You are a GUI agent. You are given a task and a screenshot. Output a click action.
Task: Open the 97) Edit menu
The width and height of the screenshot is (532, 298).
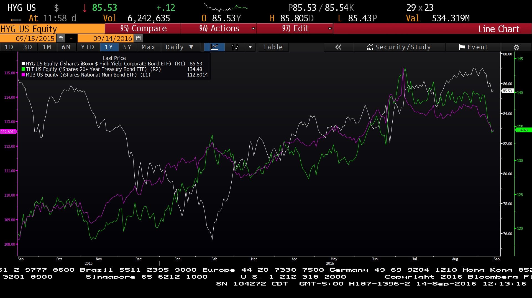point(295,29)
